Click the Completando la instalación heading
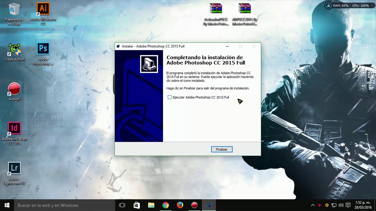This screenshot has width=376, height=211. point(206,60)
